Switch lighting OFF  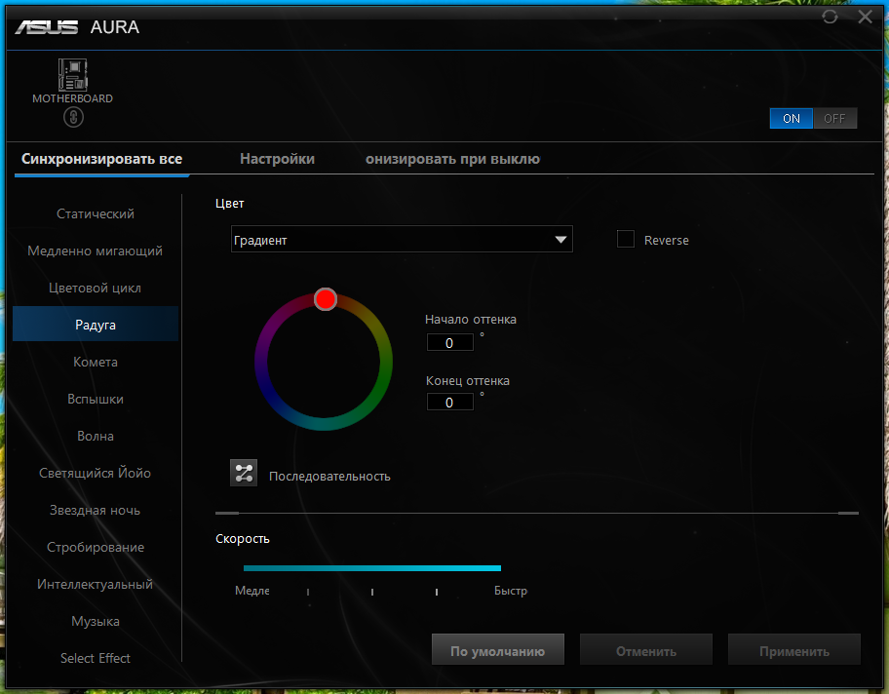[x=834, y=119]
